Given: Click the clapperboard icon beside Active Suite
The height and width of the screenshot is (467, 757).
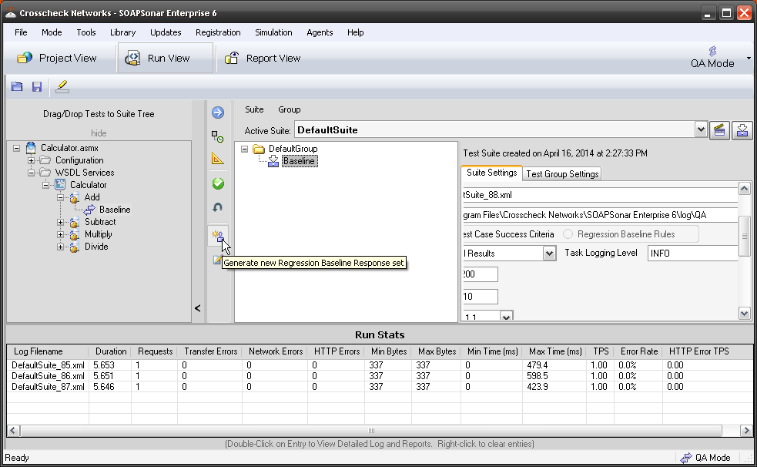Looking at the screenshot, I should [x=719, y=130].
